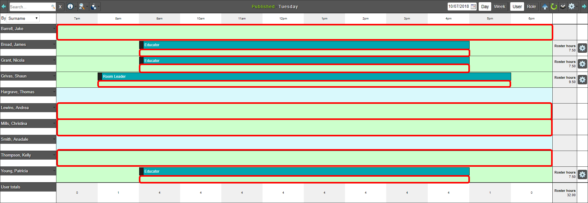
Task: Open Shaun Grivas's Room Leader shift
Action: pos(304,76)
